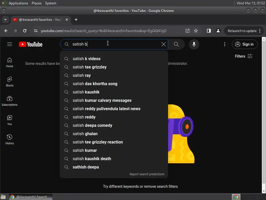The image size is (266, 200).
Task: Open History in the sidebar
Action: tap(10, 139)
